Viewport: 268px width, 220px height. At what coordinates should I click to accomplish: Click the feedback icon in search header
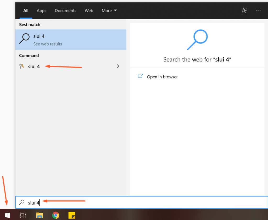pyautogui.click(x=244, y=10)
